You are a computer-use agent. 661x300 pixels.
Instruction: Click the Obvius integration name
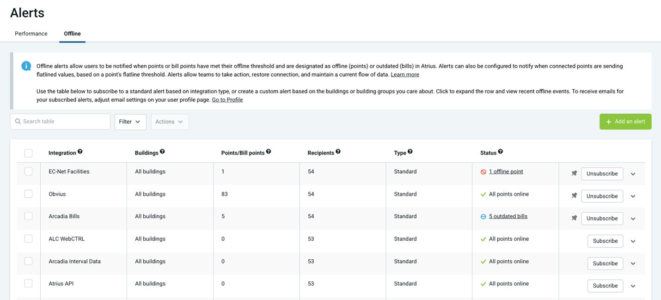pos(57,194)
